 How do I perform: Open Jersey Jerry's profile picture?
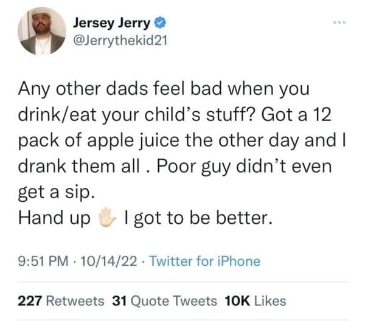coord(42,32)
